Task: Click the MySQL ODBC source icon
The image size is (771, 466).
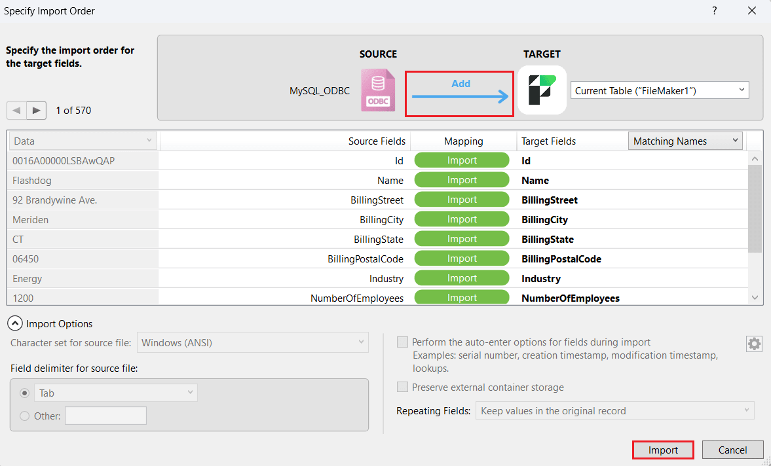Action: coord(378,90)
